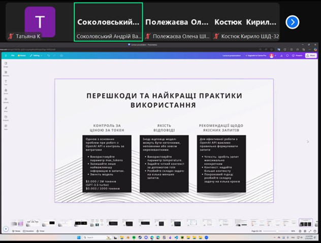321x243 pixels.
Task: Open the File menu in Canva
Action: [x=13, y=55]
